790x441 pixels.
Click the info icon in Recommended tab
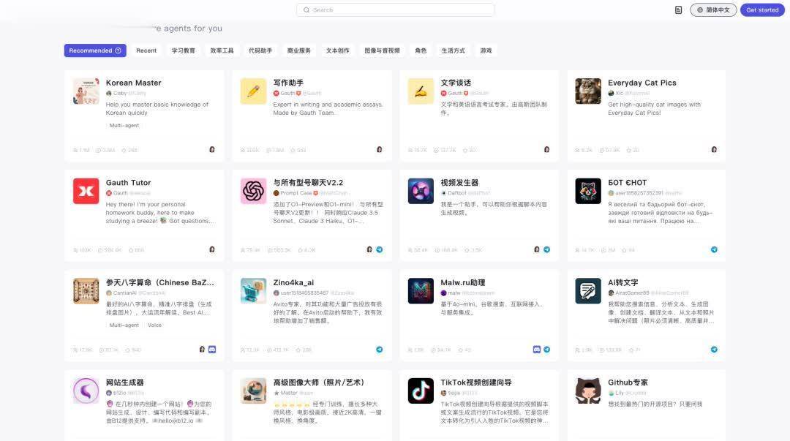coord(118,50)
